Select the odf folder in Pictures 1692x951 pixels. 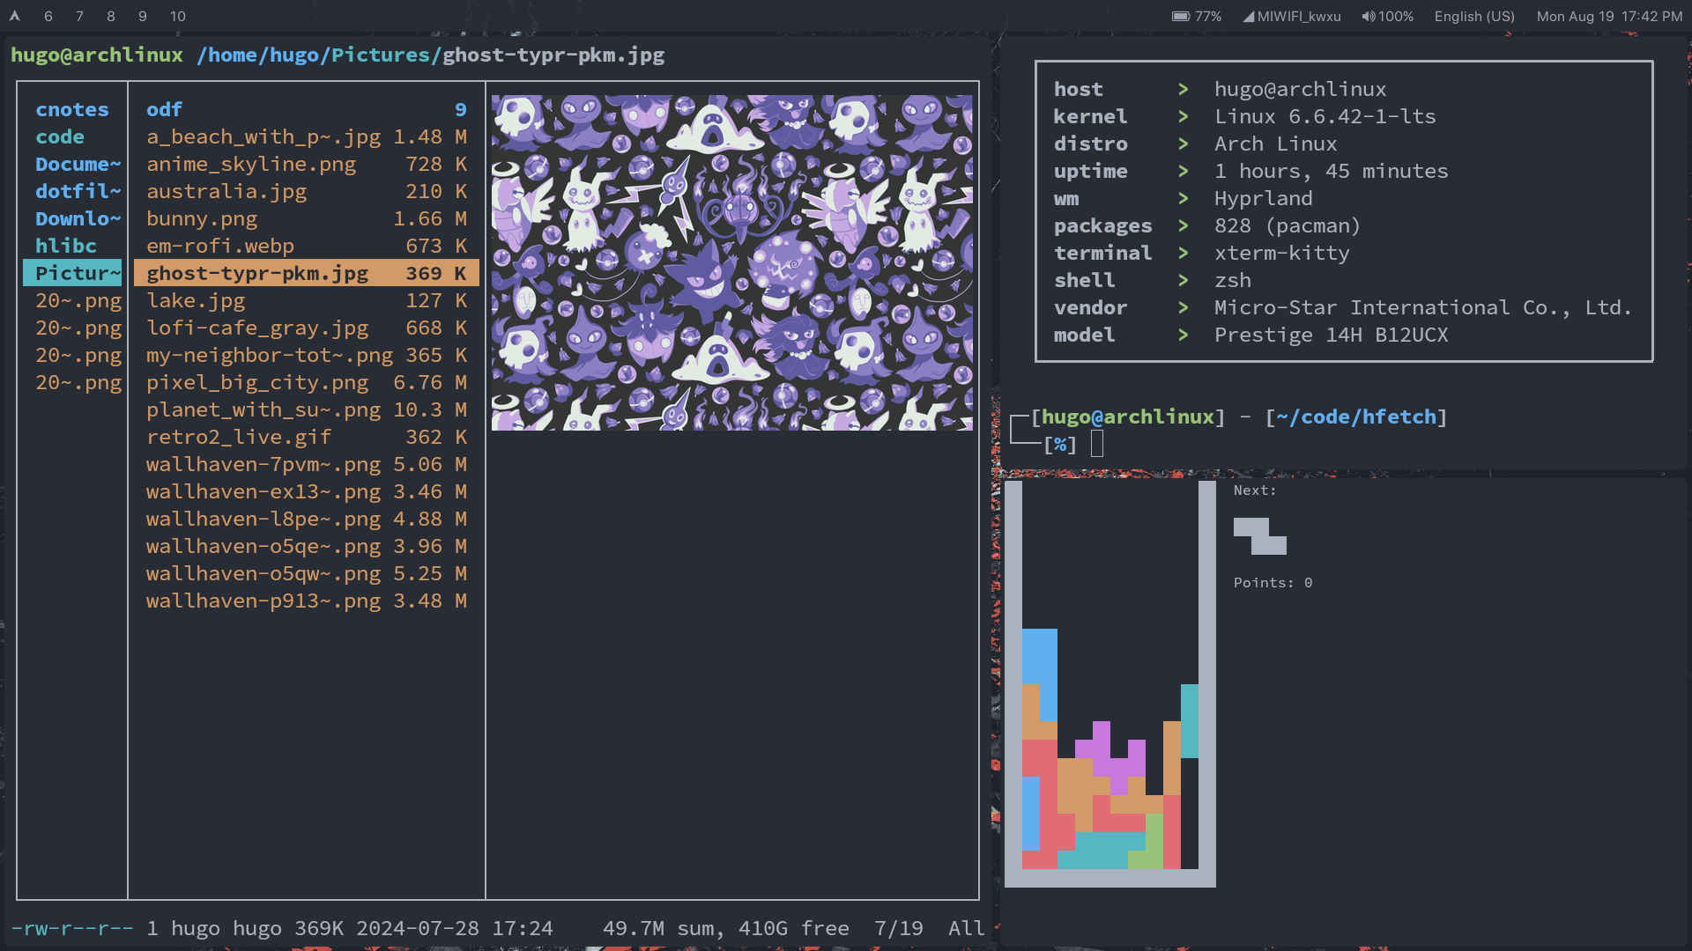pos(164,109)
